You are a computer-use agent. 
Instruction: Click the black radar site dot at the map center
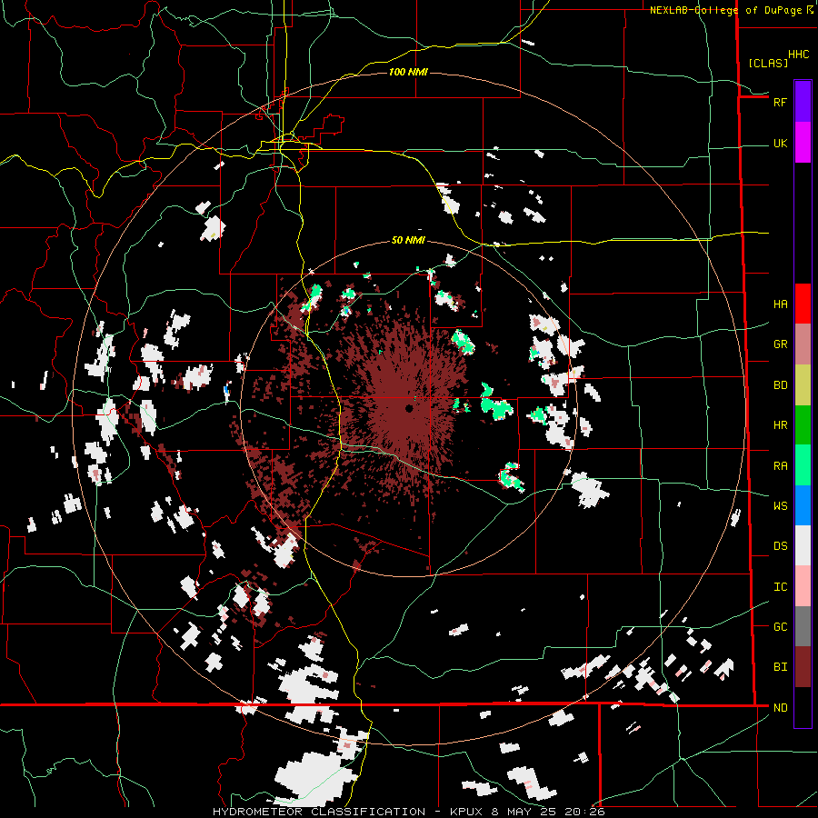point(410,408)
